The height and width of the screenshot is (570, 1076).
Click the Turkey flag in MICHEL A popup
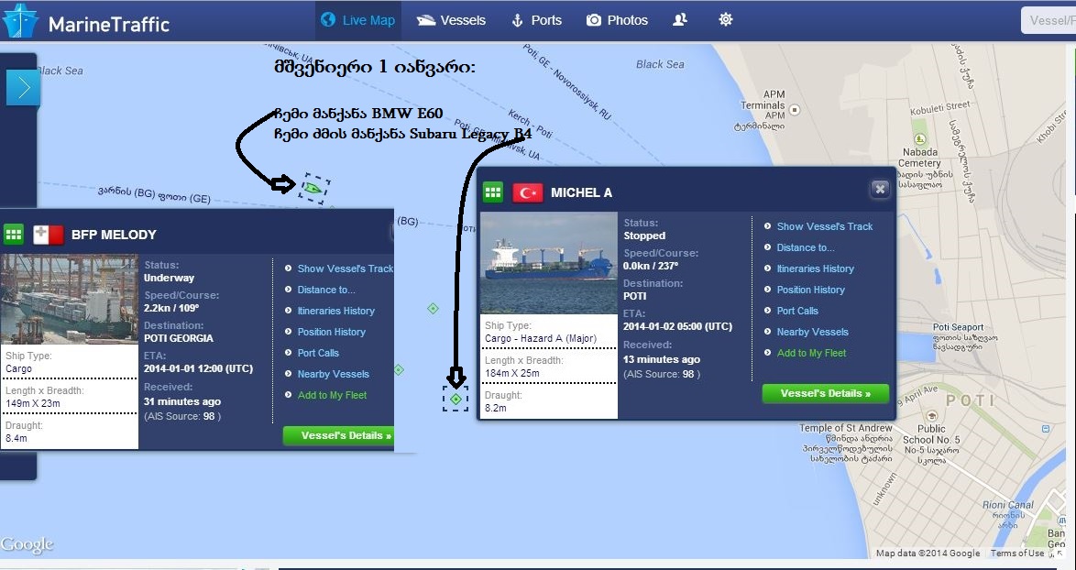528,192
